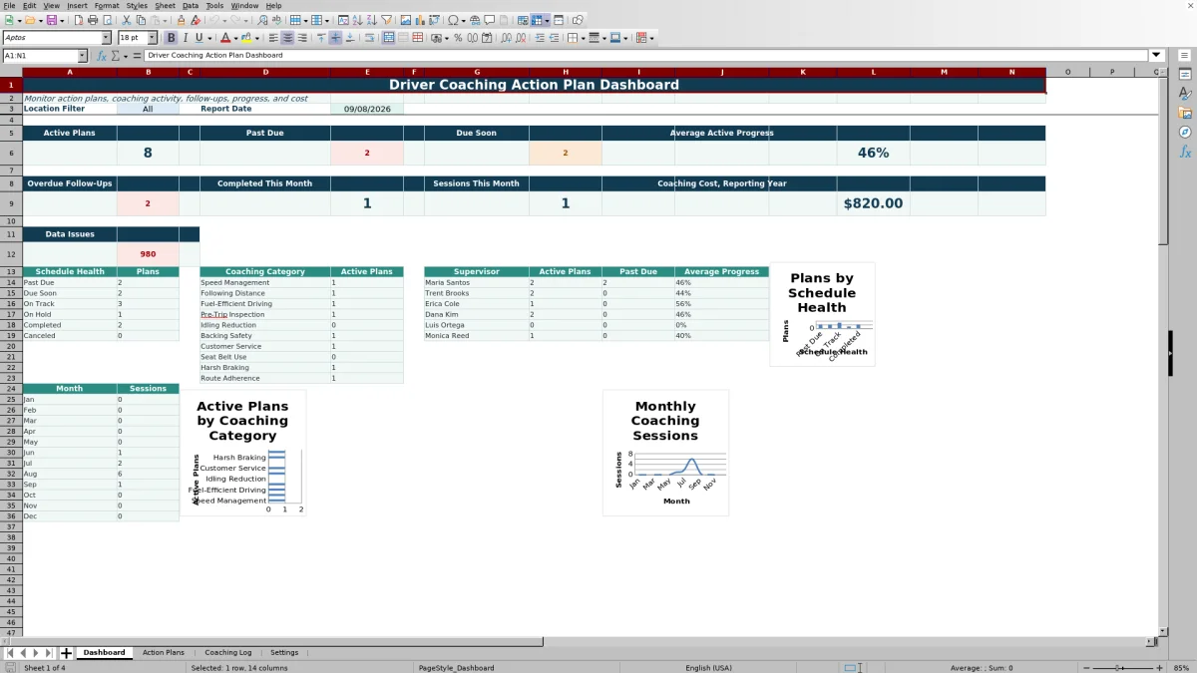Click the Accept formula equals button
Image resolution: width=1197 pixels, height=673 pixels.
click(x=138, y=56)
